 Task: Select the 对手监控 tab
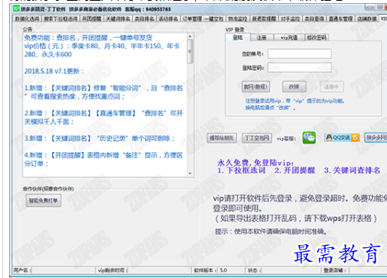(290, 18)
